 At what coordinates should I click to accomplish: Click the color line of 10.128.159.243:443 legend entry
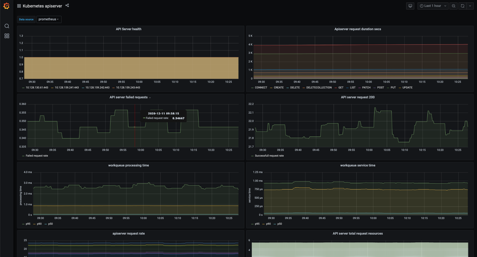coord(114,88)
